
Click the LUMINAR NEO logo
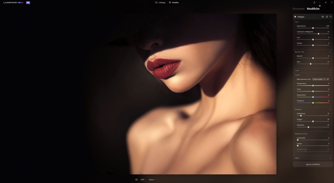[13, 3]
